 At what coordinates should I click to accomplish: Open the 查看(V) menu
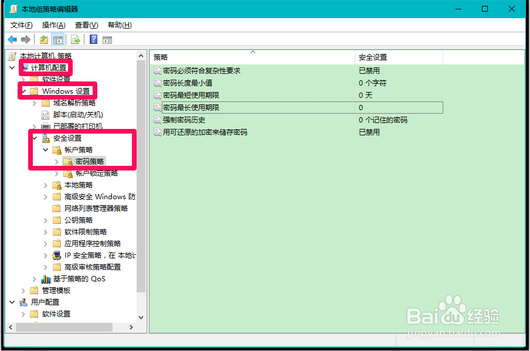click(x=86, y=25)
